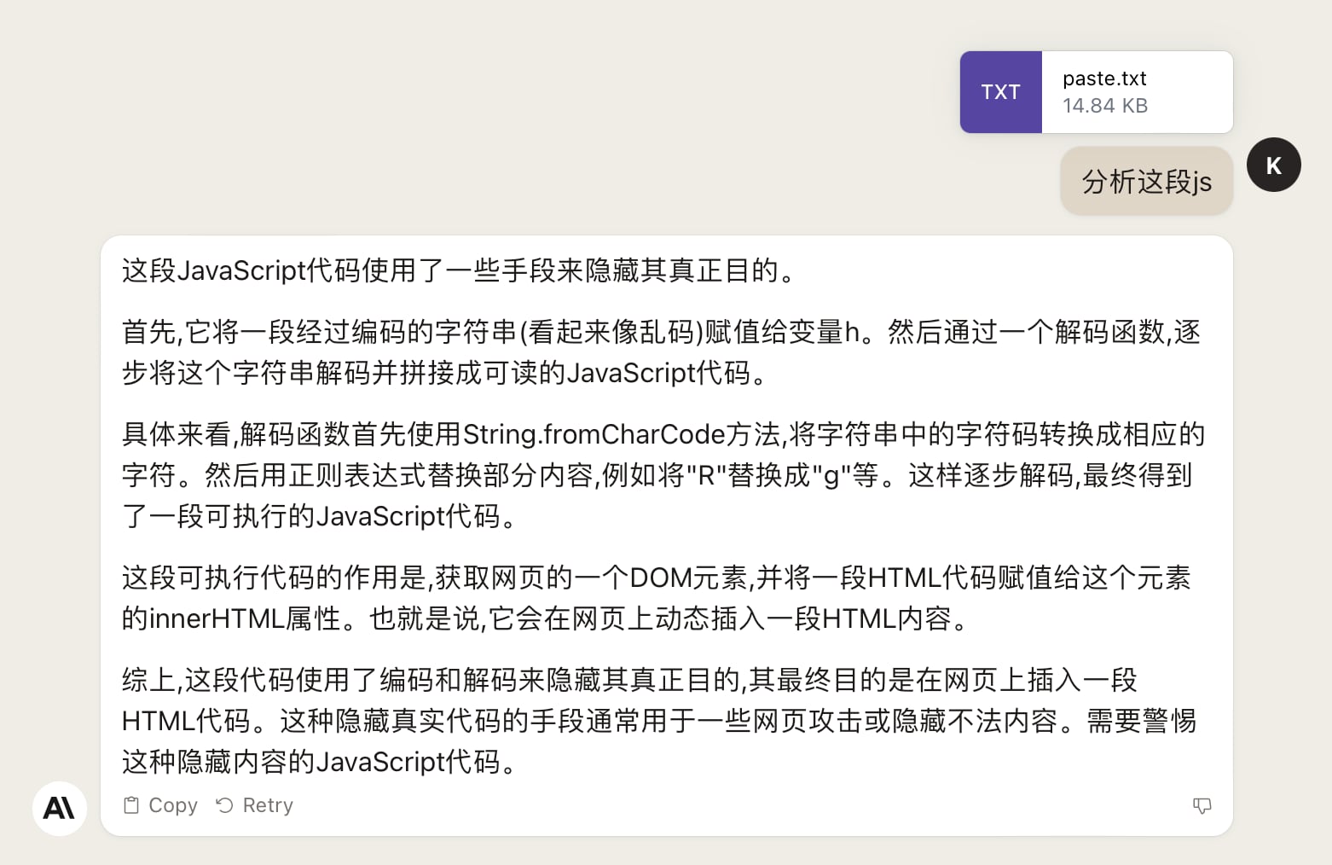The height and width of the screenshot is (865, 1332).
Task: Click the circular arrow Retry icon
Action: coord(224,805)
